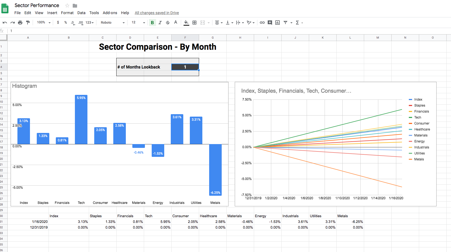Click the Sector Performance document title
The height and width of the screenshot is (252, 451).
[37, 5]
